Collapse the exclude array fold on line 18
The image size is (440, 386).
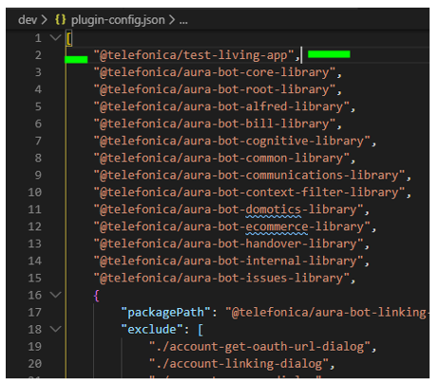click(x=55, y=329)
